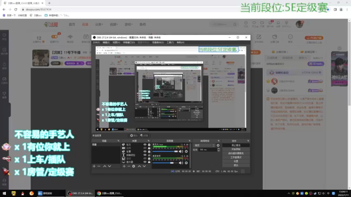
Task: Open the 文件 menu in OBS
Action: pos(96,42)
